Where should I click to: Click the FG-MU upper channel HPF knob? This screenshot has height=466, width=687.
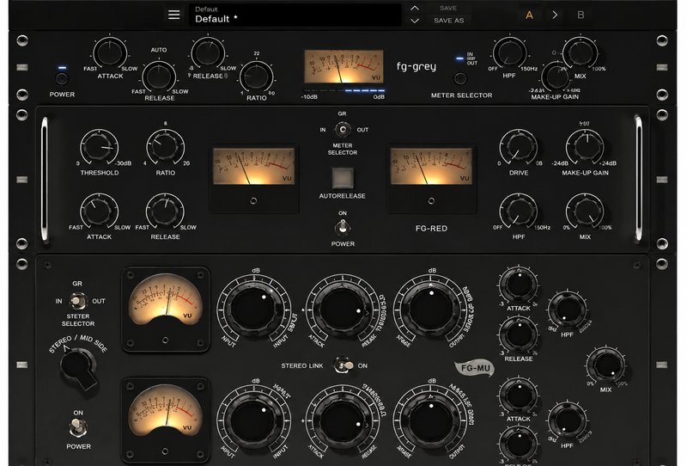click(x=567, y=310)
